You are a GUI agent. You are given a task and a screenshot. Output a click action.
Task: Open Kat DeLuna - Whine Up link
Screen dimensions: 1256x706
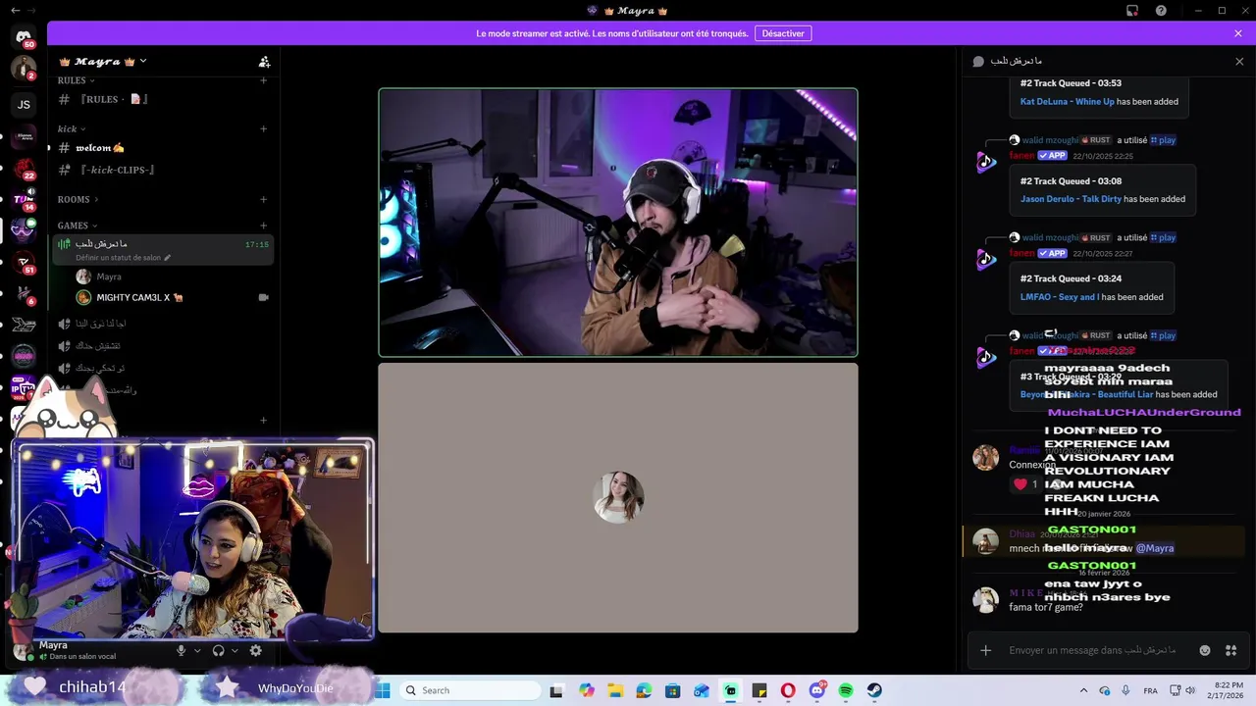coord(1067,101)
